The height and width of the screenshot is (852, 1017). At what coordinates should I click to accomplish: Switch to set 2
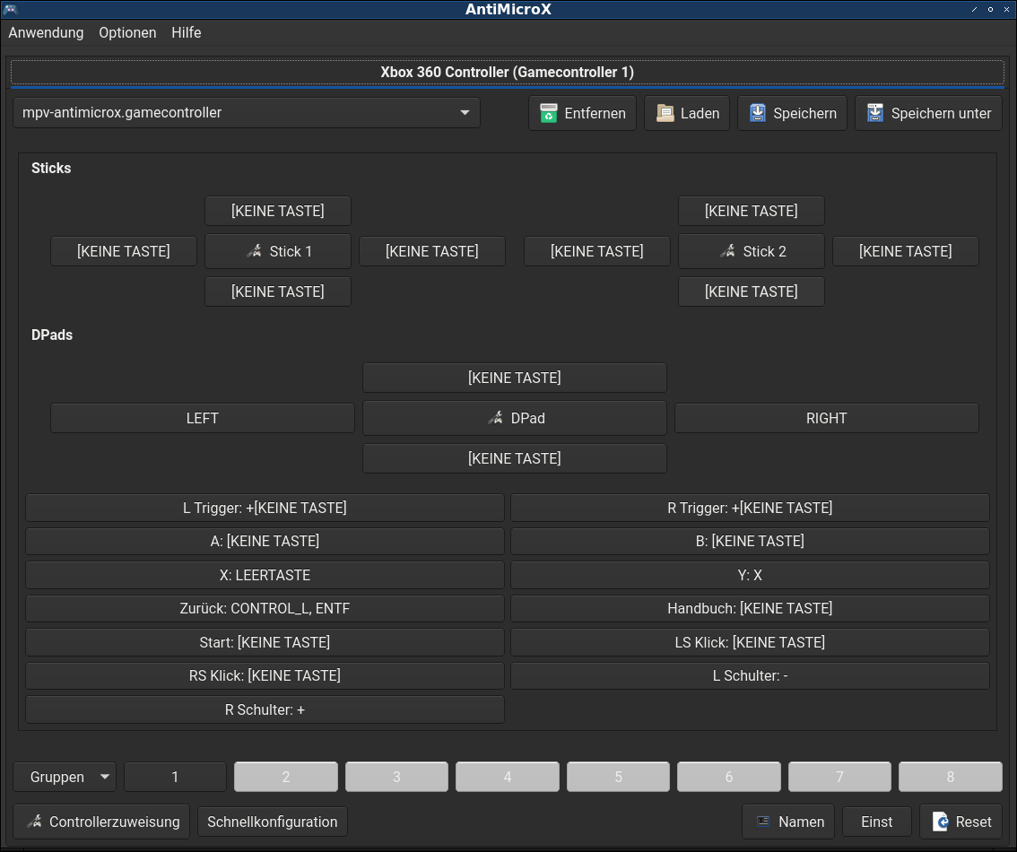click(x=286, y=777)
